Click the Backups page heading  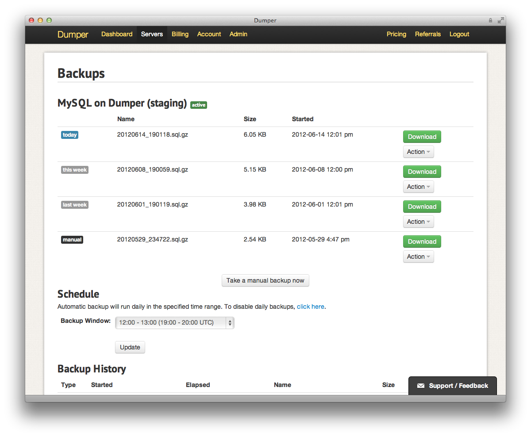[x=81, y=73]
